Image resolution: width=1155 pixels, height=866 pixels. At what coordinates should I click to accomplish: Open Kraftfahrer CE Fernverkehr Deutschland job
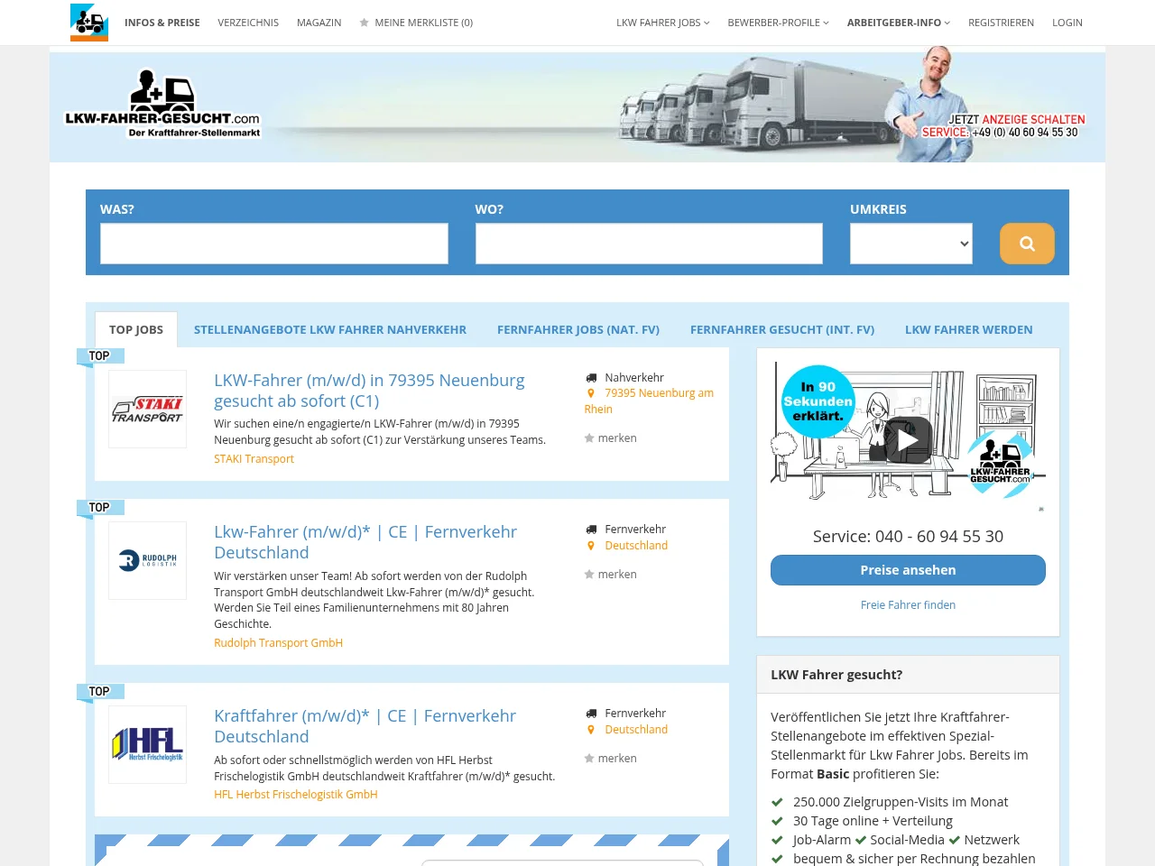365,726
